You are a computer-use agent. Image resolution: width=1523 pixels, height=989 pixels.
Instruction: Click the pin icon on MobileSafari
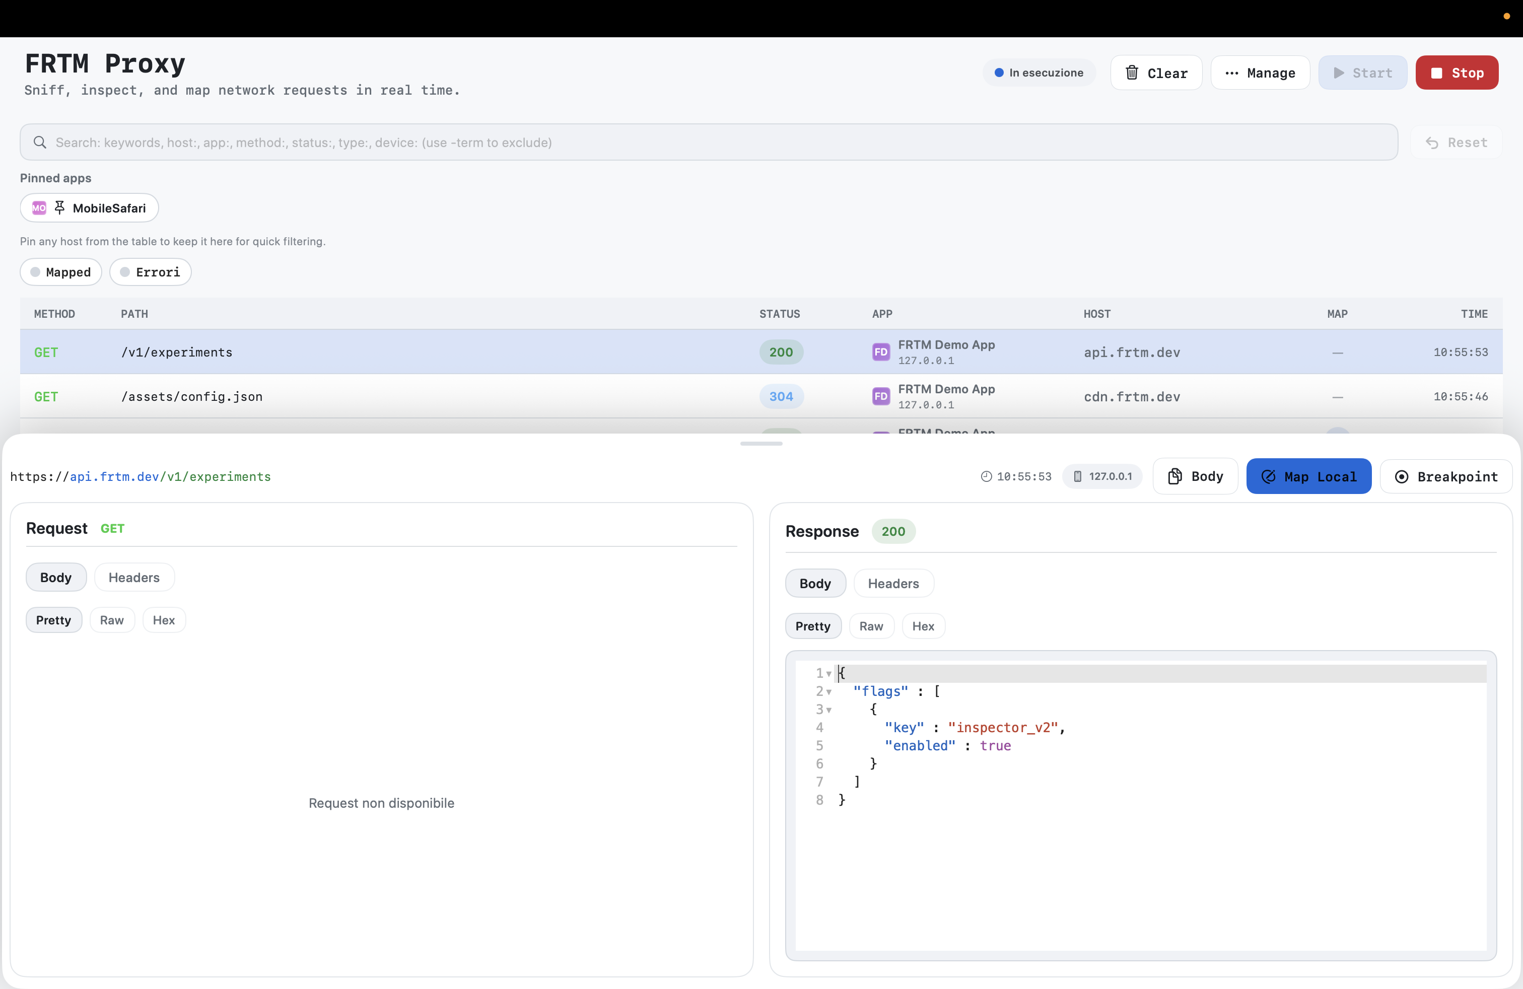click(59, 207)
